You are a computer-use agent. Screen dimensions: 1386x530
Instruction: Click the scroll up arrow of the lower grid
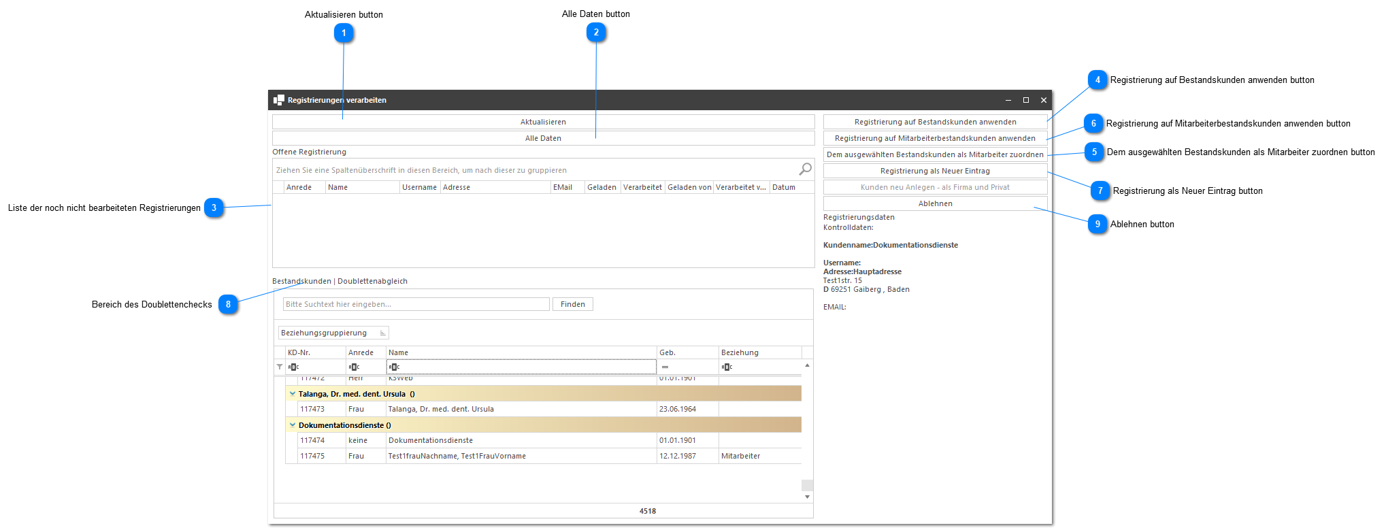point(807,365)
